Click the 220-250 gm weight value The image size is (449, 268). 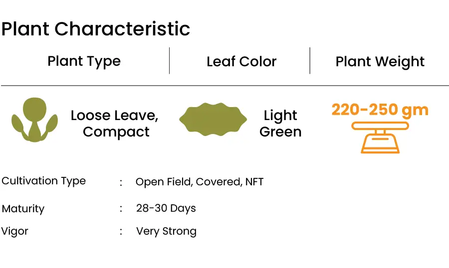click(380, 110)
